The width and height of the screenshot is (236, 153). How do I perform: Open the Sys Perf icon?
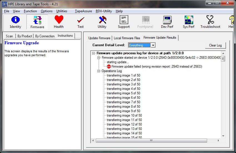189,22
